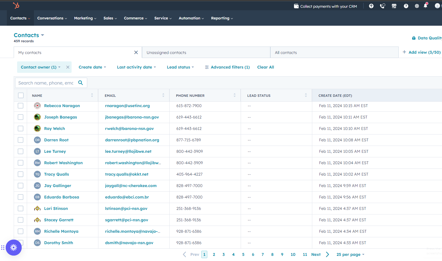Viewport: 442px width, 261px height.
Task: Open the Contact owner filter dropdown
Action: [x=40, y=67]
